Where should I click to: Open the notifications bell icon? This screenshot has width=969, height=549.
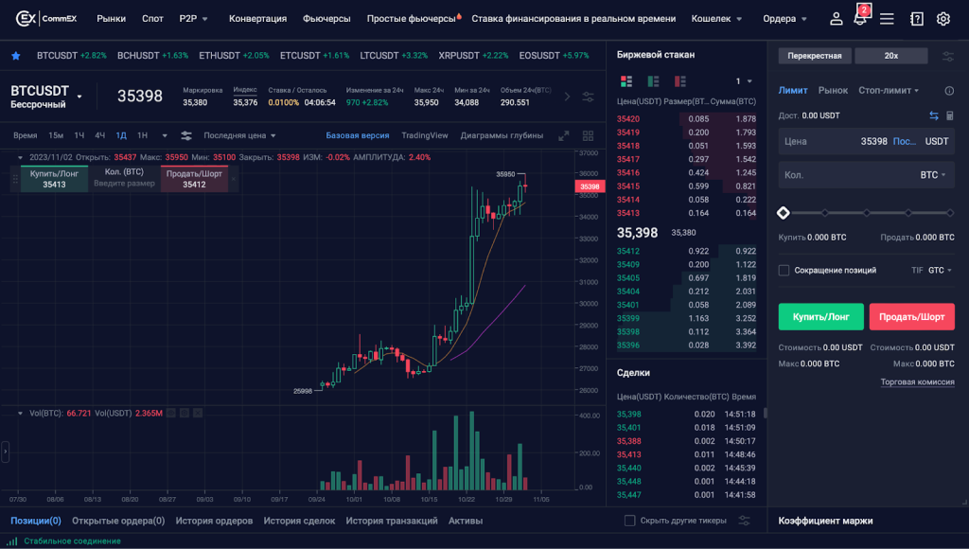click(860, 19)
